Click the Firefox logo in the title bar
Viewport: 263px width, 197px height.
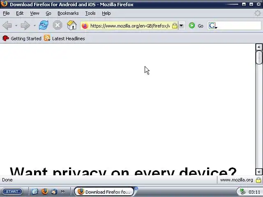[4, 4]
